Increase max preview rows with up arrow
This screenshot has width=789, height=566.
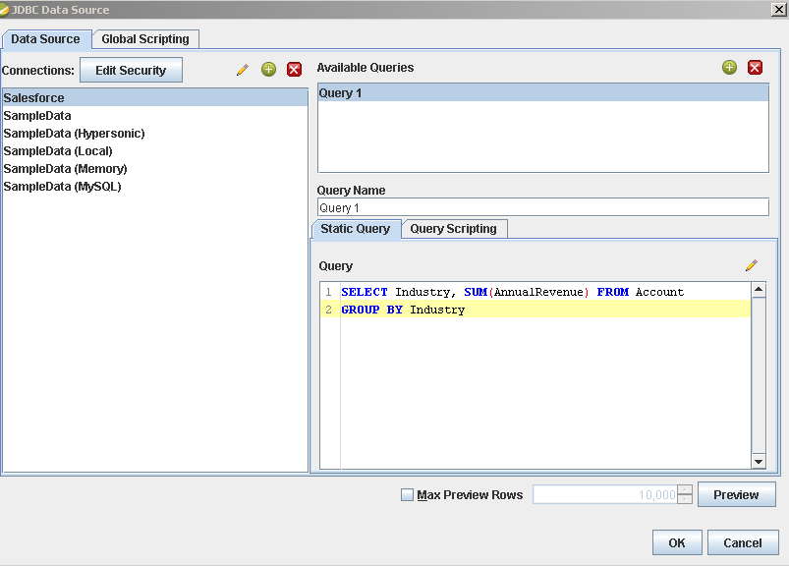pos(685,489)
